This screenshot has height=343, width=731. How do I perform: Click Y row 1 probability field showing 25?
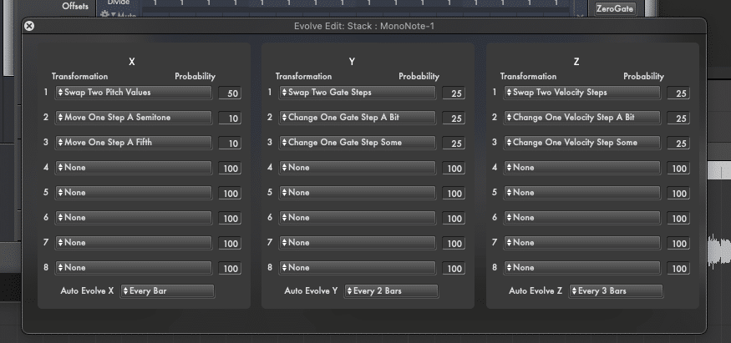(x=454, y=93)
